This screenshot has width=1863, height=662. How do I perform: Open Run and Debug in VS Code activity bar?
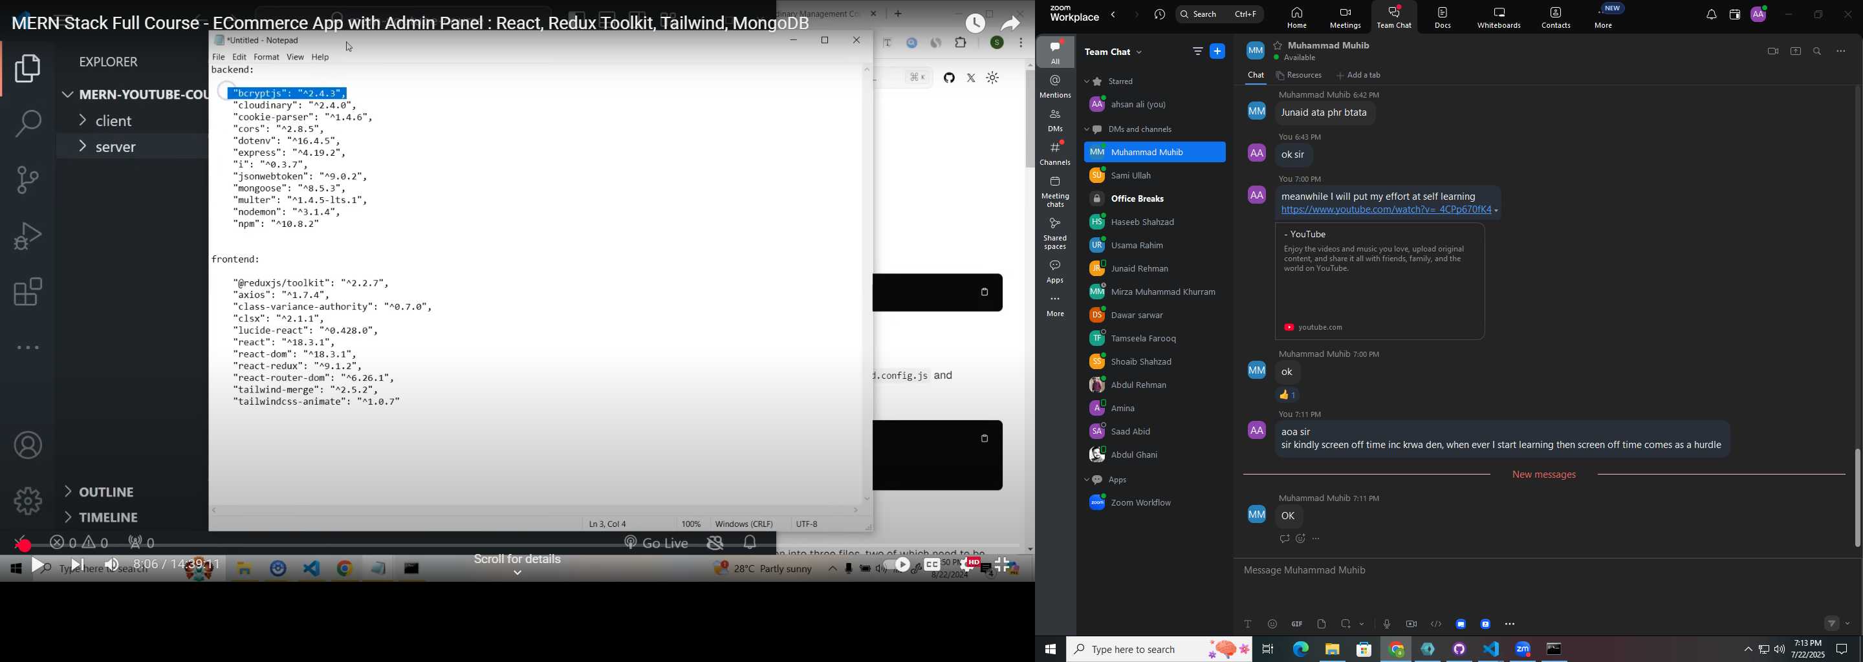27,235
